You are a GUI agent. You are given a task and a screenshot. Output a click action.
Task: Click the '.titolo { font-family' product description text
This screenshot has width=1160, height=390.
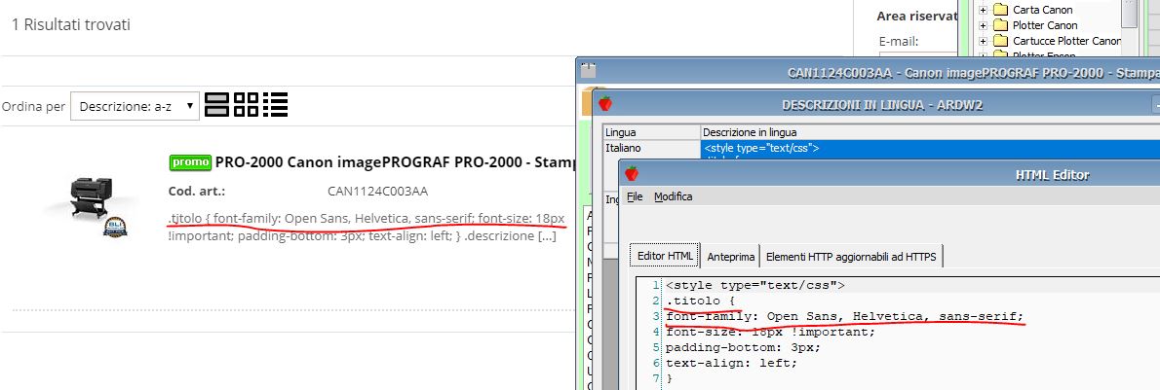[x=367, y=228]
